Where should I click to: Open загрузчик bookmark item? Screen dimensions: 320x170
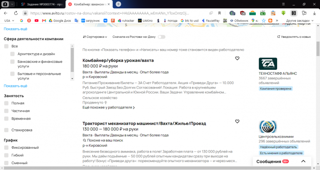coord(90,20)
